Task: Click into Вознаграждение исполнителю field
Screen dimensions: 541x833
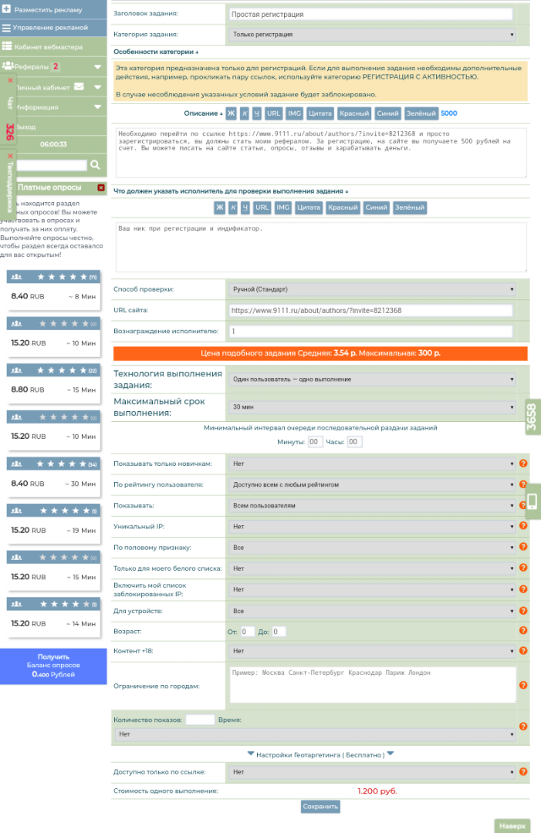Action: tap(370, 331)
